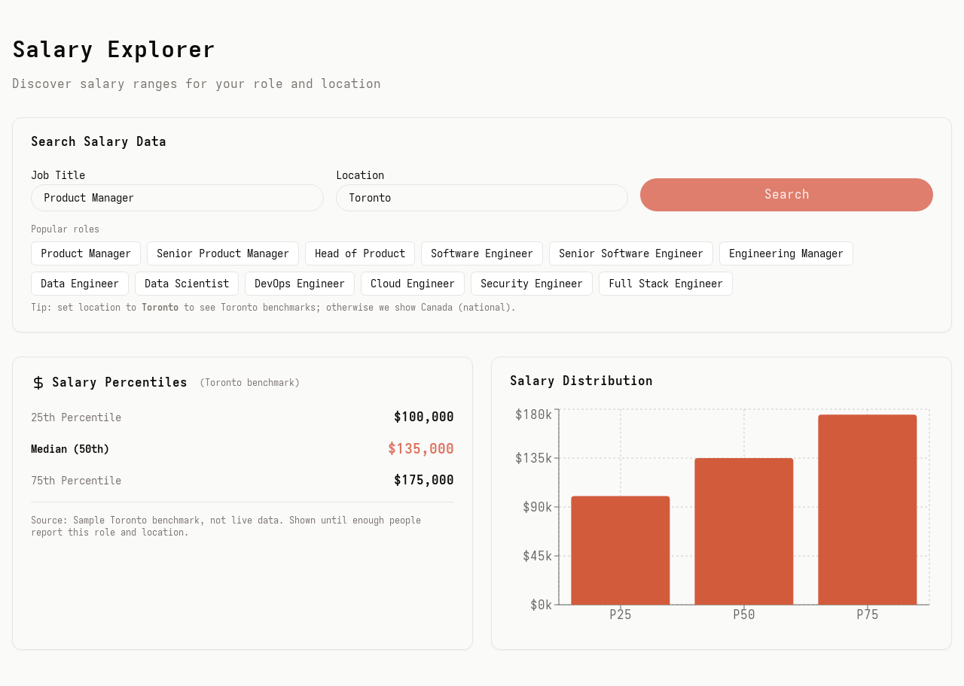Screen dimensions: 964x686
Task: Click the "Salary Distribution" chart heading
Action: coord(581,381)
